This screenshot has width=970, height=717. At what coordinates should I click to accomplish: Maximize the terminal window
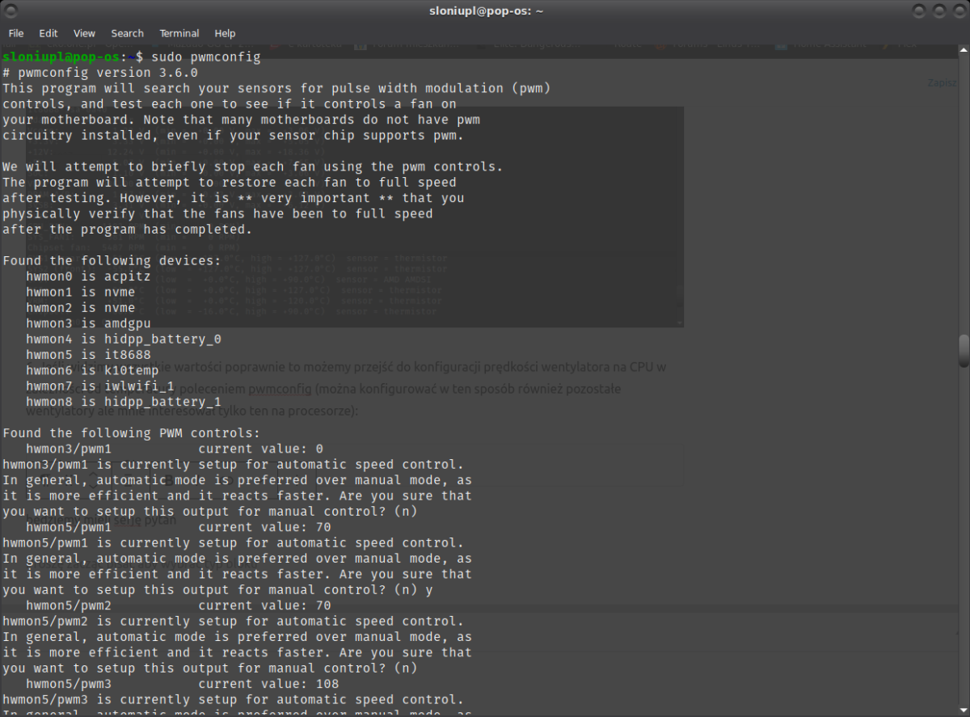tap(938, 11)
